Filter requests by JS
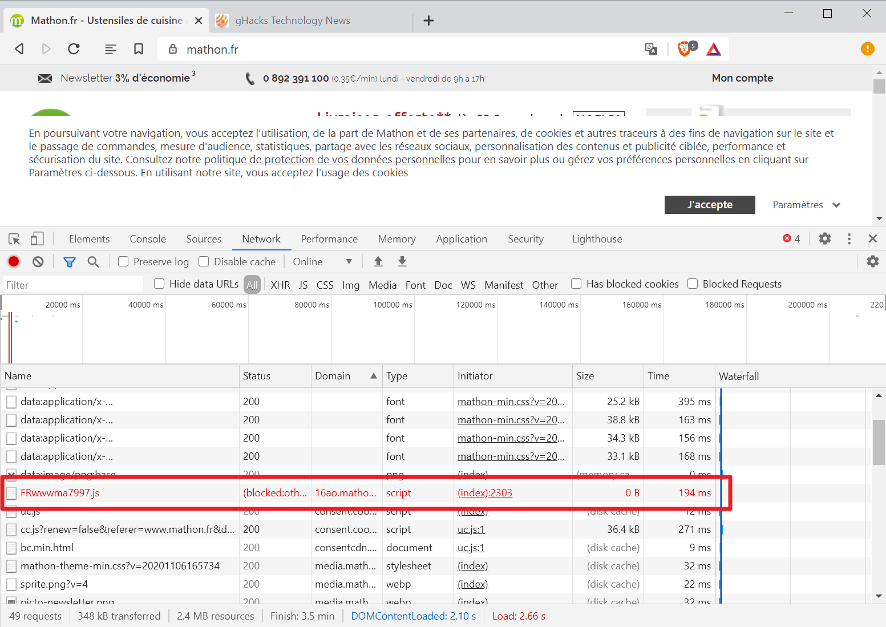The height and width of the screenshot is (627, 886). point(303,285)
